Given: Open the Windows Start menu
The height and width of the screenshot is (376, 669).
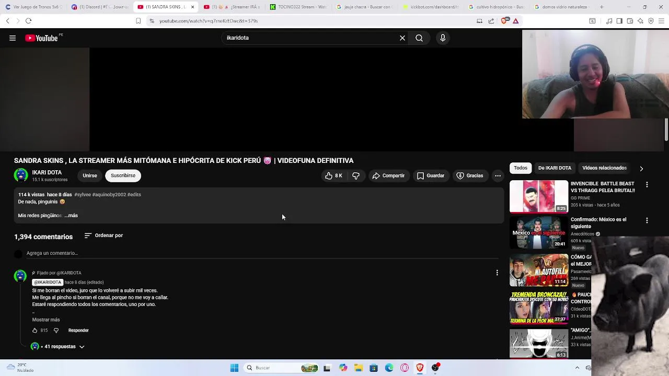Looking at the screenshot, I should pyautogui.click(x=234, y=368).
